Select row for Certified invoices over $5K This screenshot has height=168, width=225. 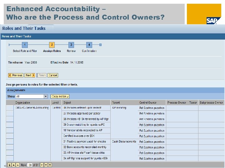point(10,136)
